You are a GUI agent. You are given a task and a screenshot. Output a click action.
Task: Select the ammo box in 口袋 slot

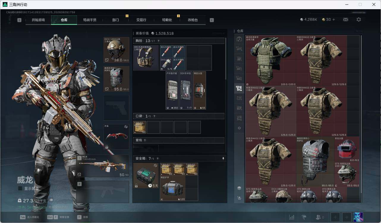(140, 127)
